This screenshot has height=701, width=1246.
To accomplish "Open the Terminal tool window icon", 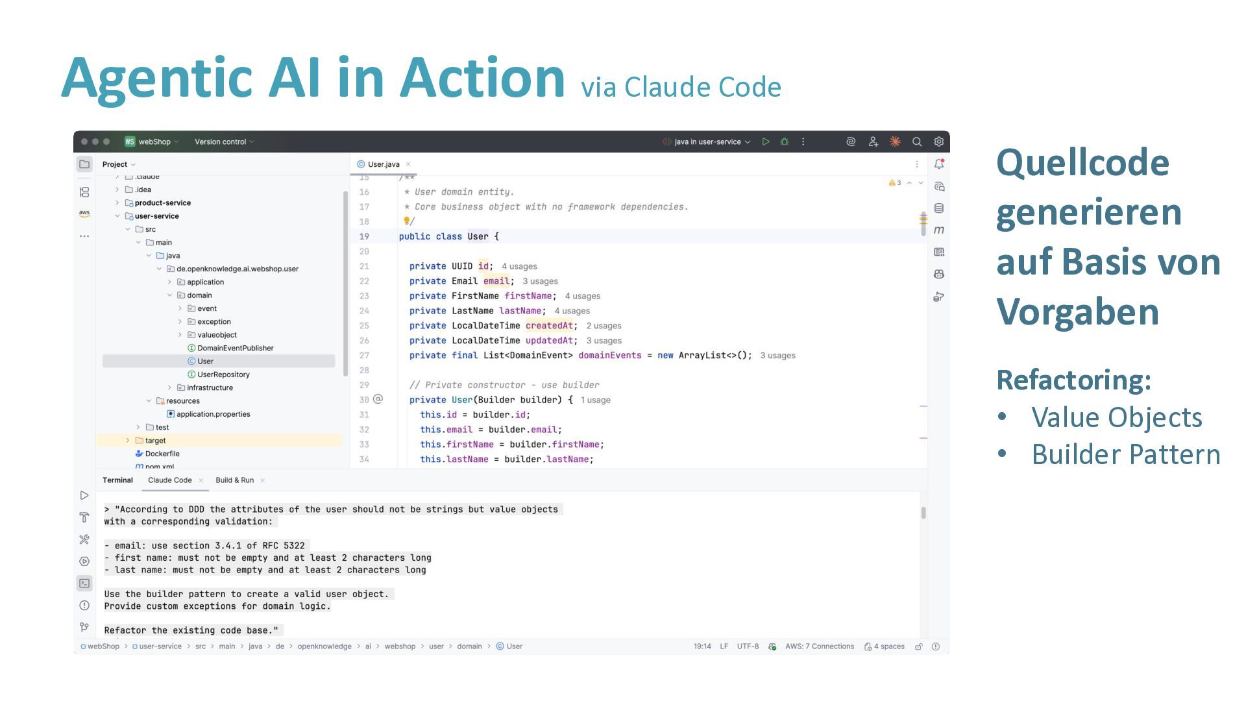I will pos(84,583).
